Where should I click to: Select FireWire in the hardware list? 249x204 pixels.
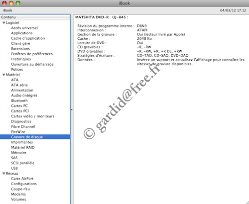click(18, 132)
